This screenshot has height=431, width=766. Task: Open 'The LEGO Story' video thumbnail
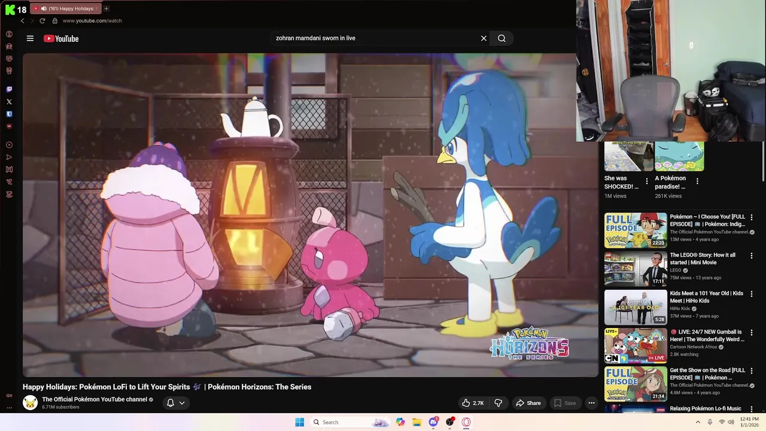click(636, 269)
